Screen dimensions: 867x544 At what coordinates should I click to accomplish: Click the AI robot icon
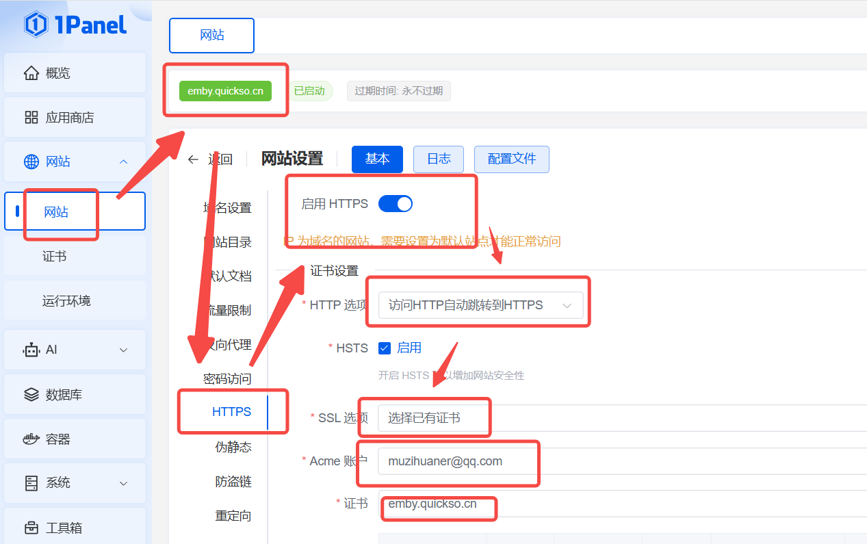click(x=31, y=350)
